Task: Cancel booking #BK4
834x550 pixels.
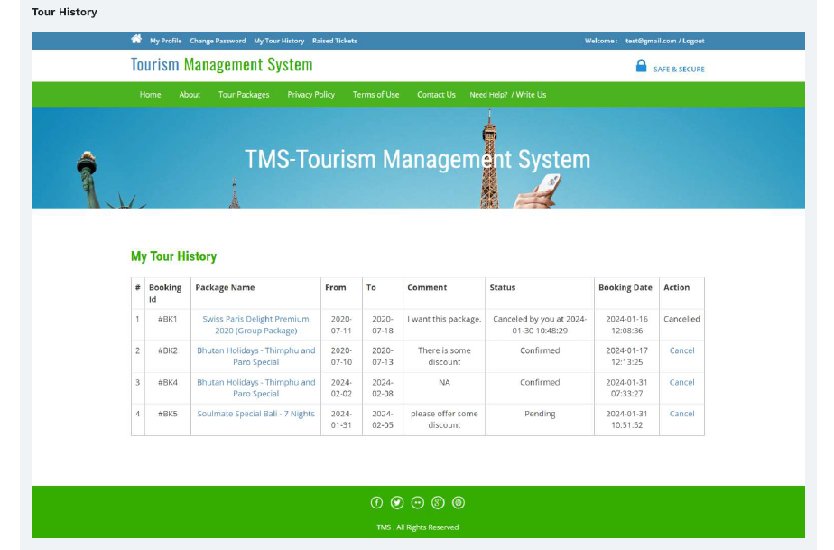Action: (x=681, y=382)
